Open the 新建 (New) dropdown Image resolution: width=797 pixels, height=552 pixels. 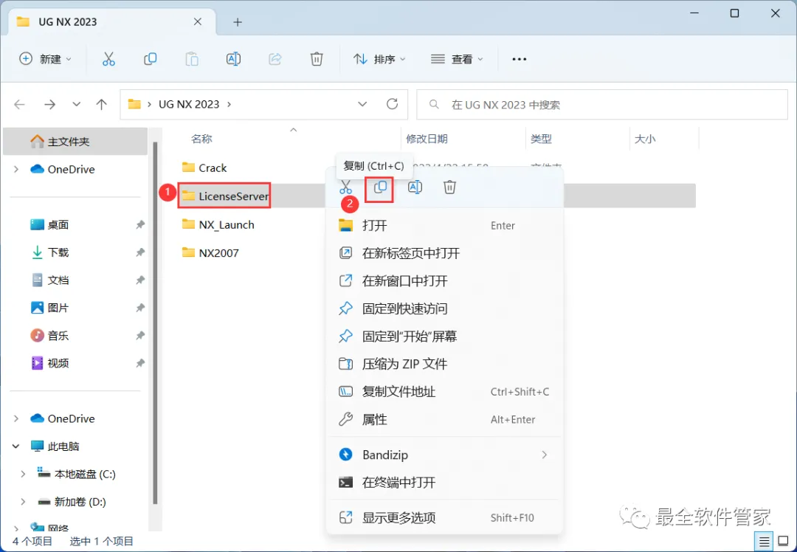pos(45,59)
